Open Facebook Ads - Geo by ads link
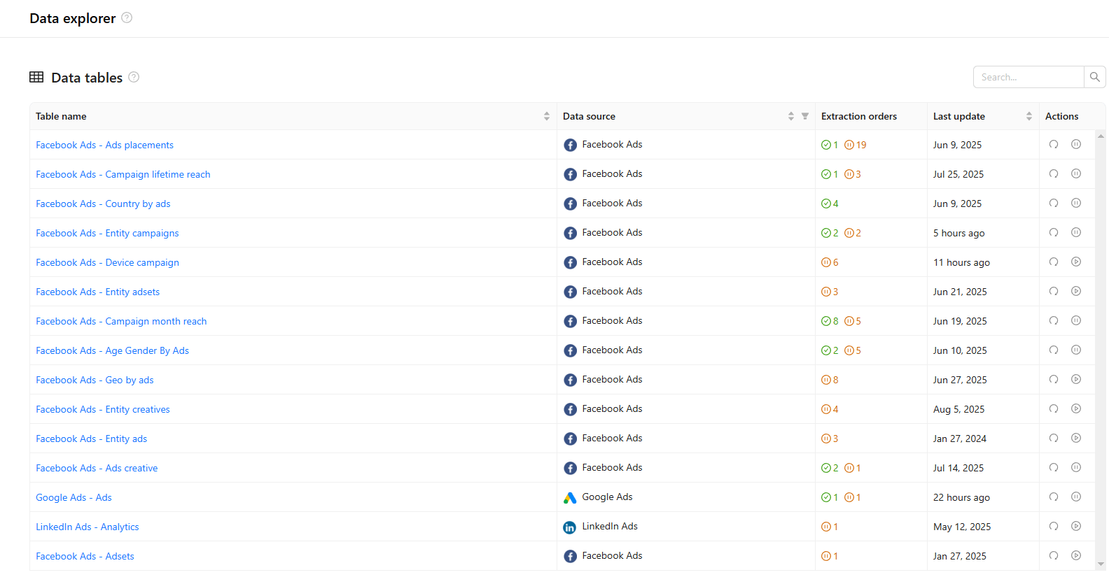The width and height of the screenshot is (1109, 577). pos(95,380)
